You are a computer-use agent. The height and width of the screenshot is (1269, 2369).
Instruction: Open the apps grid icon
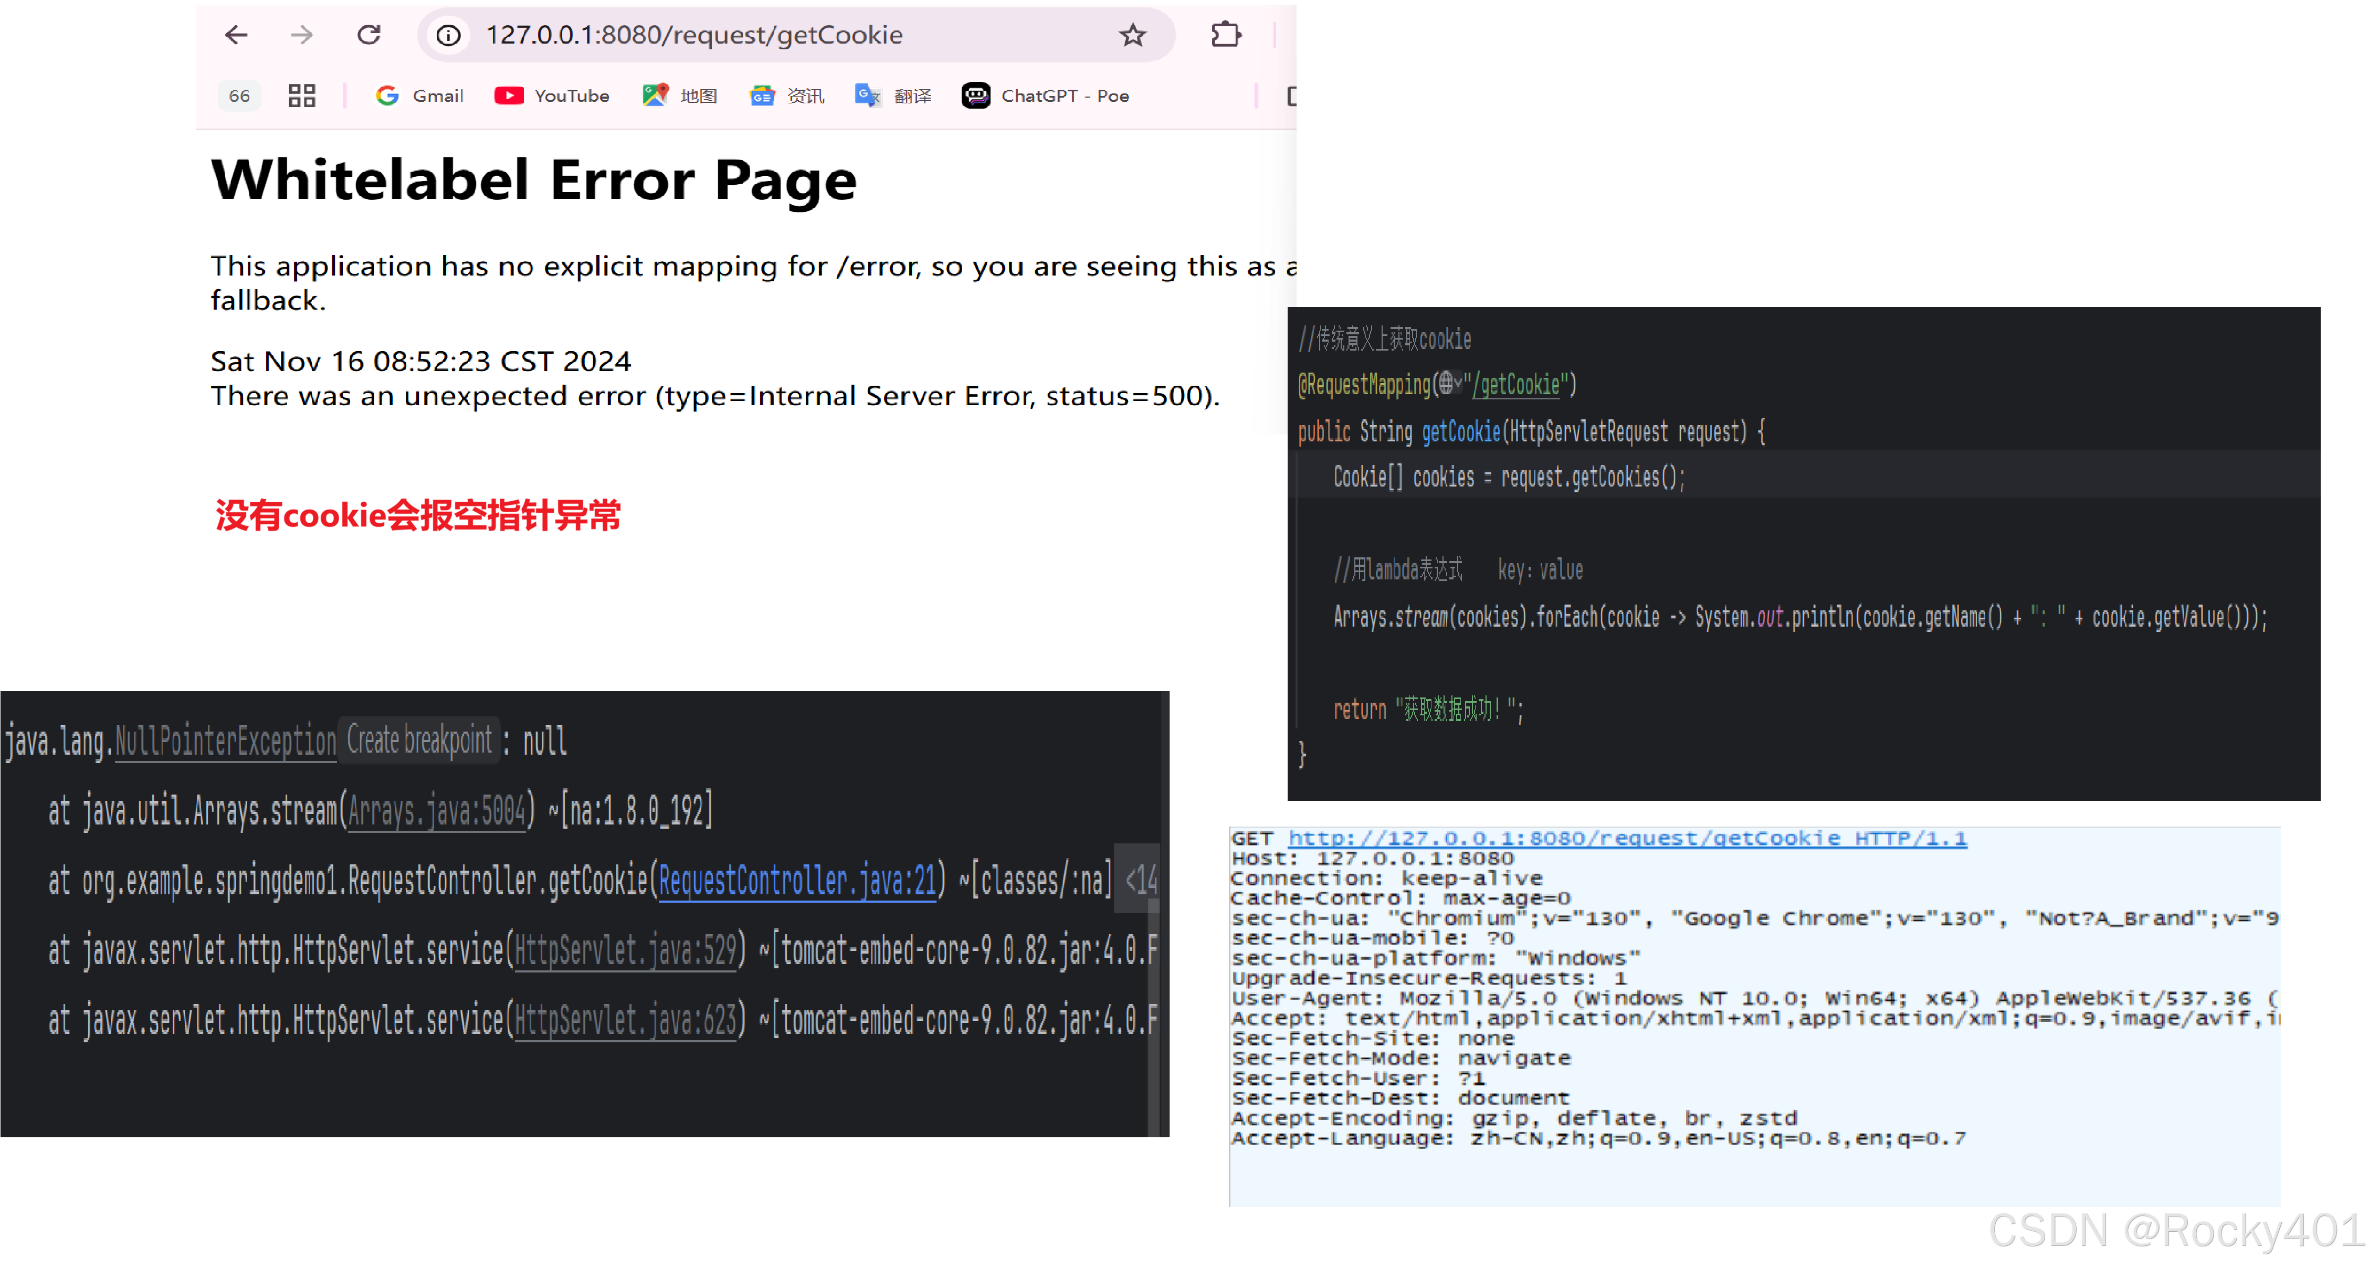[302, 96]
